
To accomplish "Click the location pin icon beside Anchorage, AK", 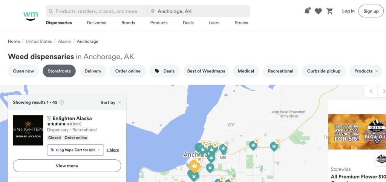I will tap(153, 11).
